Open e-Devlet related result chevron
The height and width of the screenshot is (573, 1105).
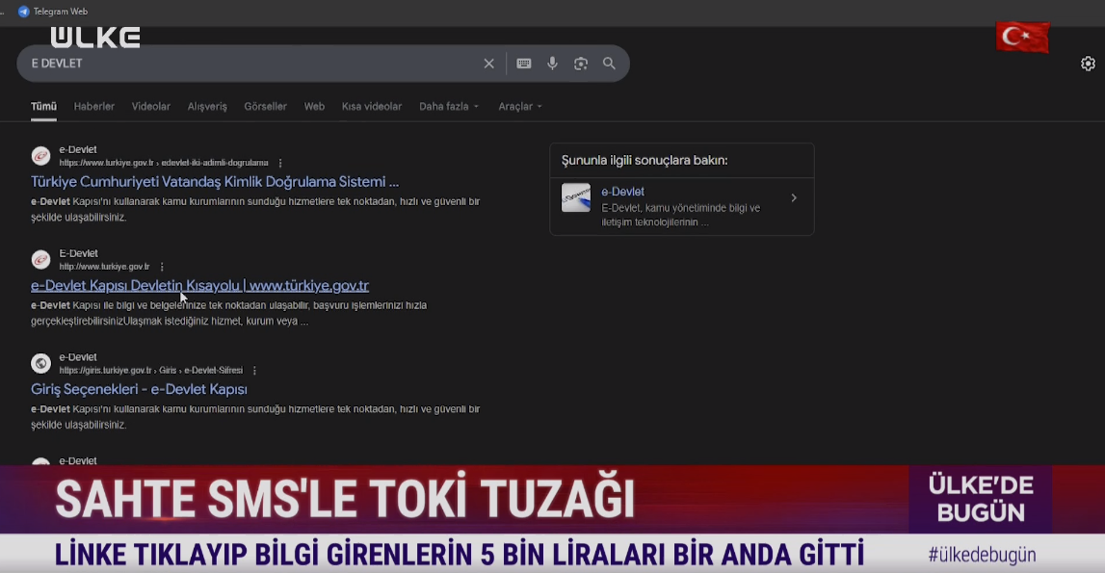tap(794, 198)
